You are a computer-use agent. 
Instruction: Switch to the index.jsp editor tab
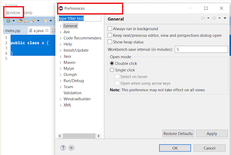pyautogui.click(x=13, y=31)
